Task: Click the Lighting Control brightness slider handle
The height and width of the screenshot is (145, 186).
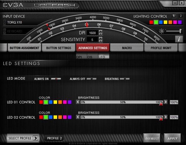Action: click(181, 31)
